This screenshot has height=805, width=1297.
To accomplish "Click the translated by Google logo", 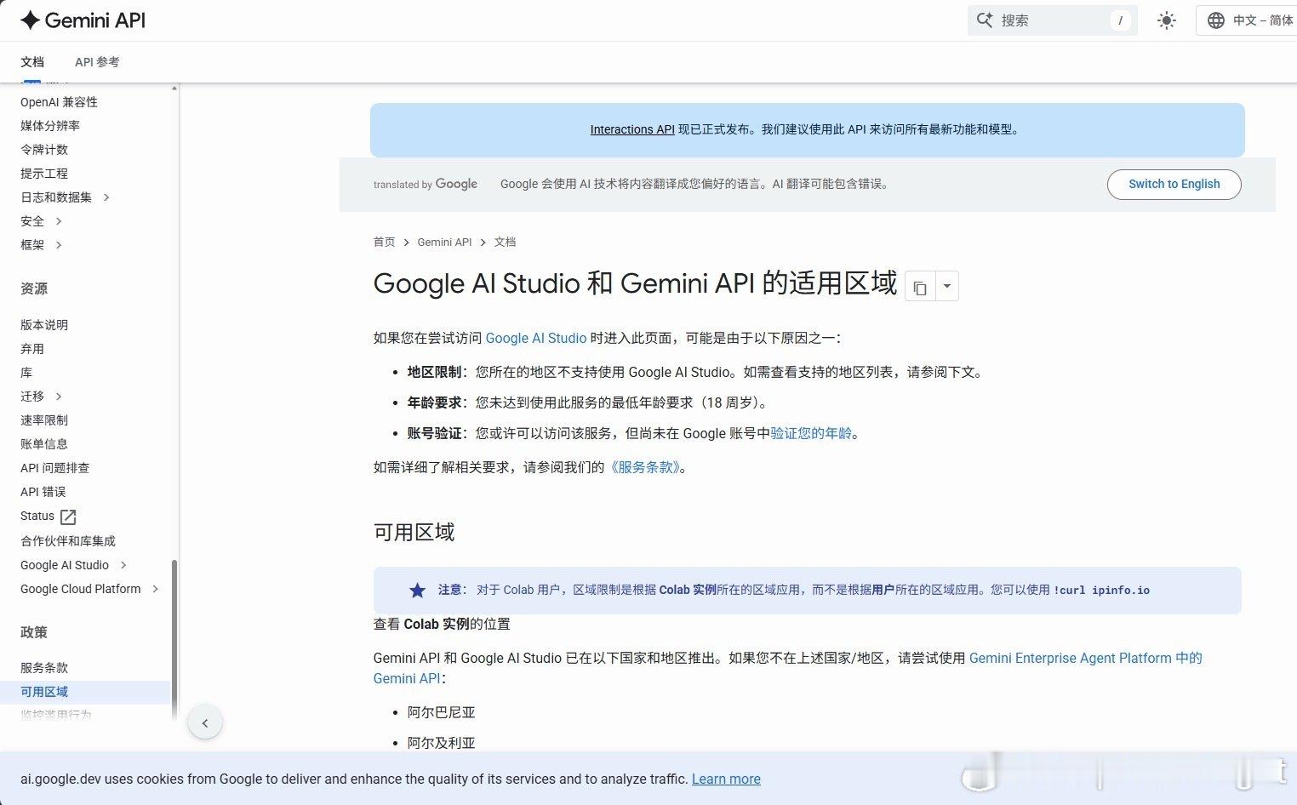I will (x=426, y=184).
